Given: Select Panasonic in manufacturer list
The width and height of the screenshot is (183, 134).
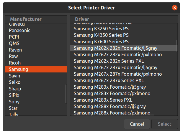Looking at the screenshot, I should 36,31.
